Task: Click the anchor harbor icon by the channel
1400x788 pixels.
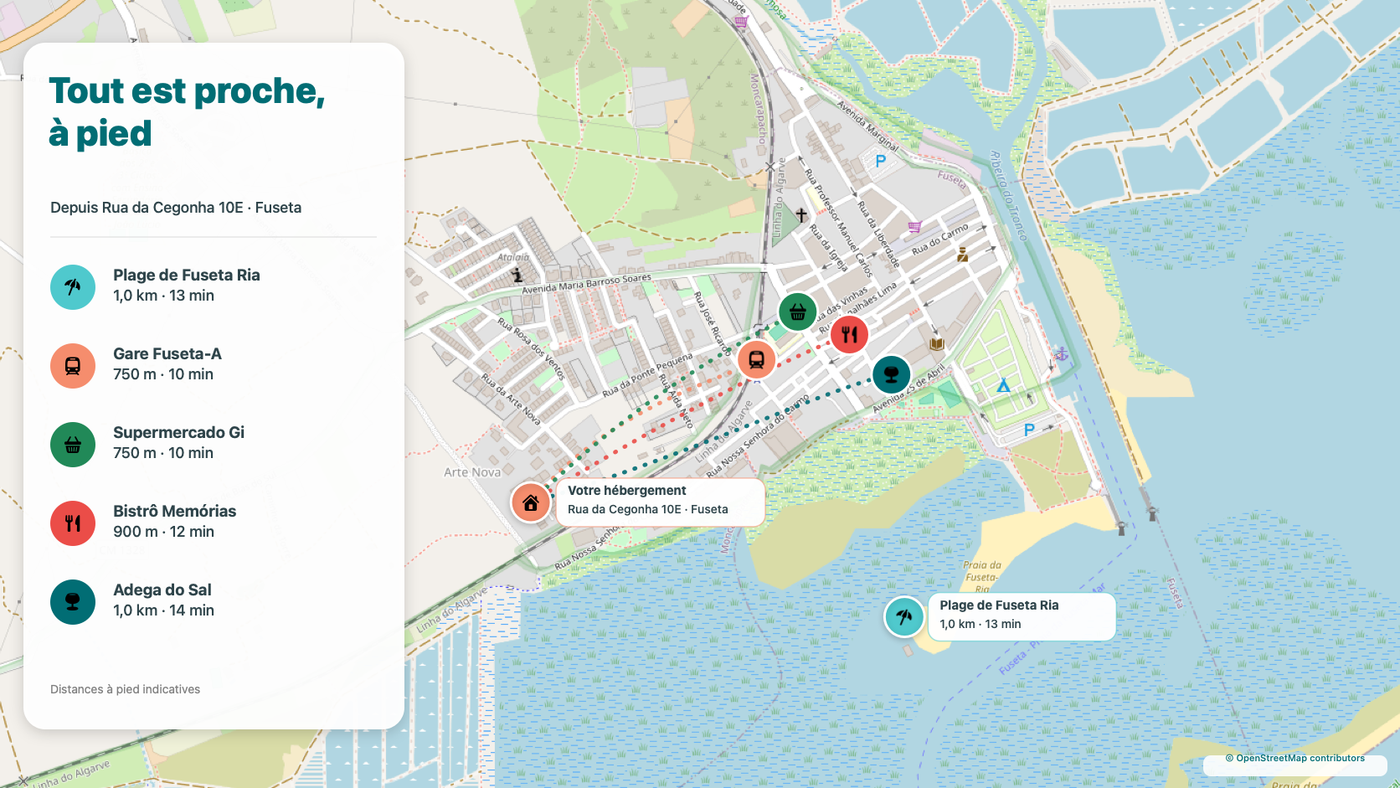Action: 1061,354
